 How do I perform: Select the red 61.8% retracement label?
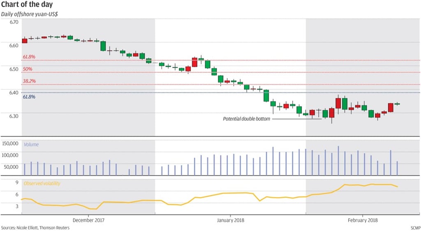point(29,57)
